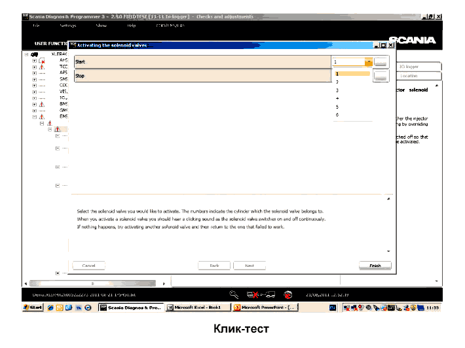Viewport: 465px width, 348px height.
Task: Click the warning triangle beside TCO
Action: click(42, 66)
